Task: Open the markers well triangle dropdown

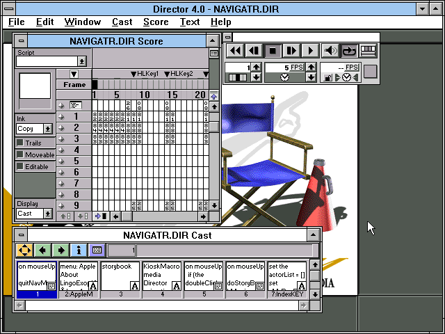Action: coord(74,74)
